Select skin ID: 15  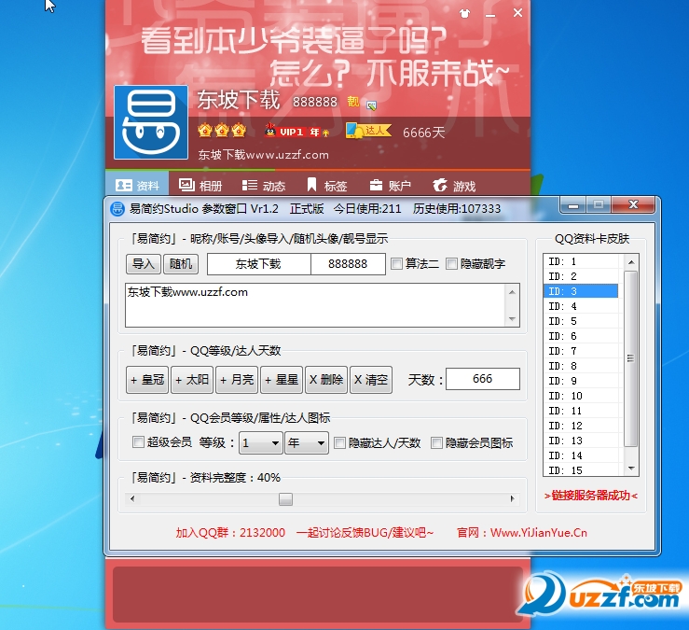click(581, 469)
